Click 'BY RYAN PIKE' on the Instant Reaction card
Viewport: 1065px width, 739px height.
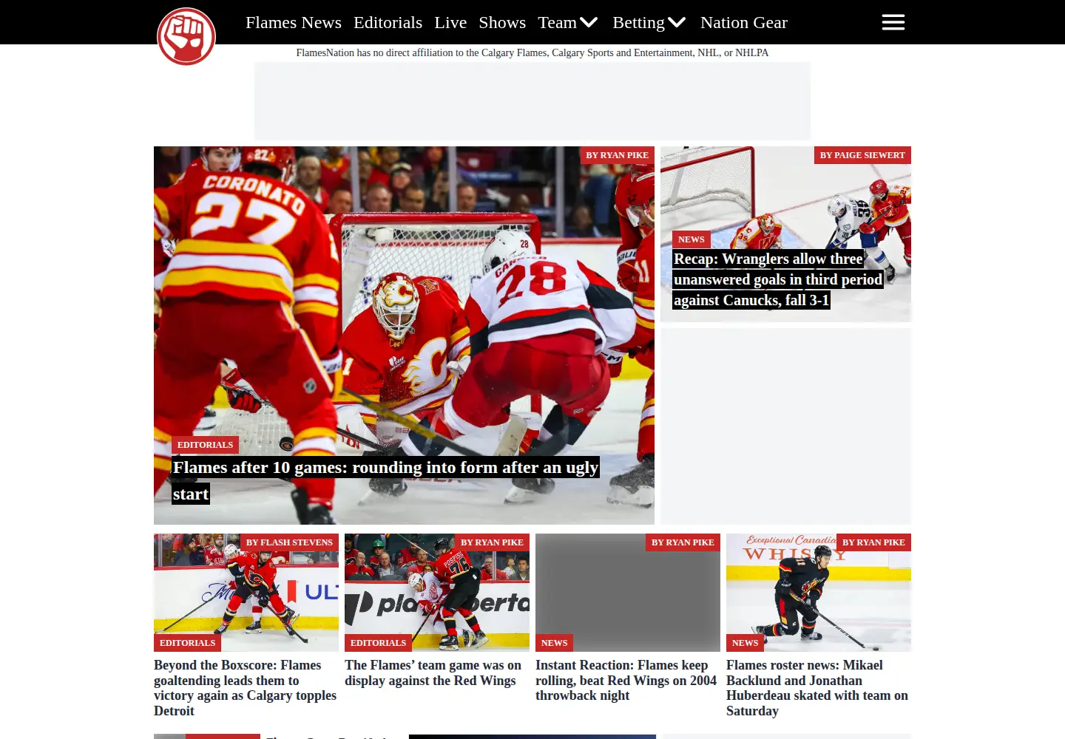coord(683,542)
